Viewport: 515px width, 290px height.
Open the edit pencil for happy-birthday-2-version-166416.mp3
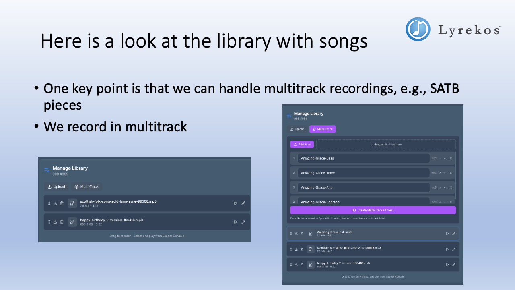[453, 265]
